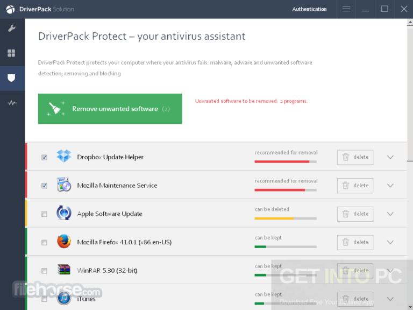Expand Mozilla Maintenance Service details chevron
Viewport: 413px width, 310px height.
point(390,186)
